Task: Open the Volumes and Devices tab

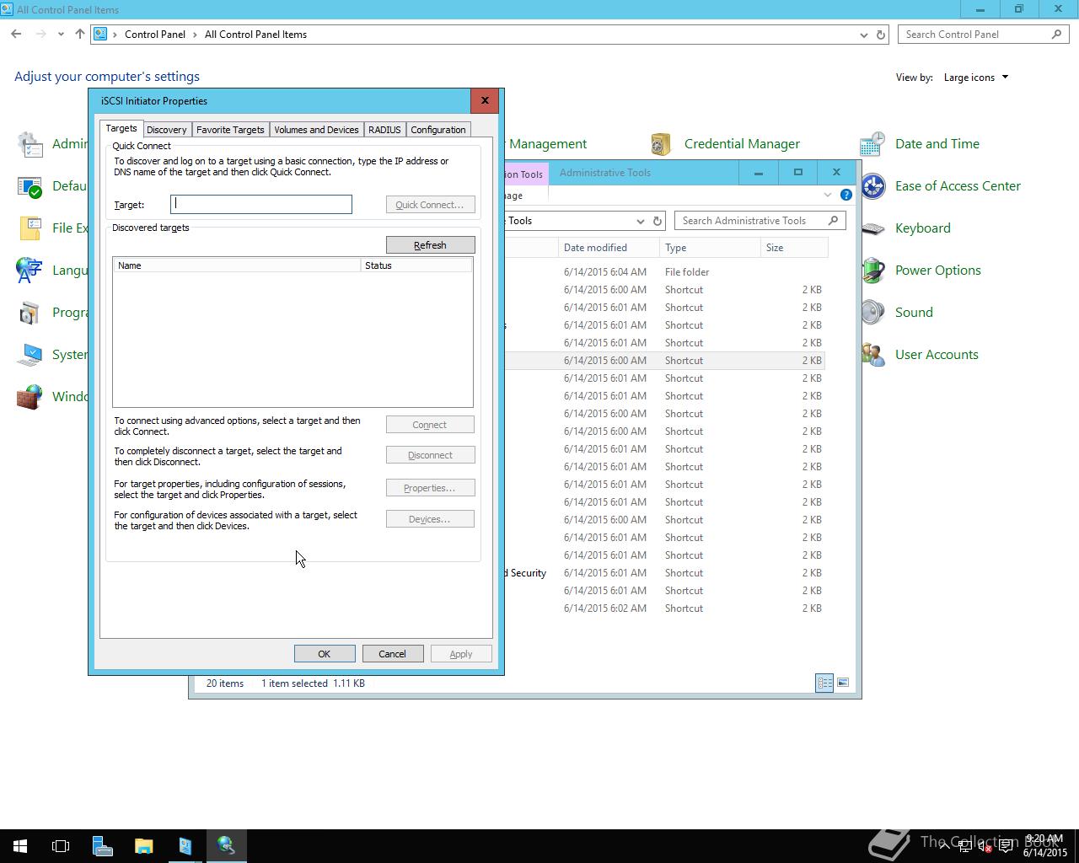Action: coord(316,130)
